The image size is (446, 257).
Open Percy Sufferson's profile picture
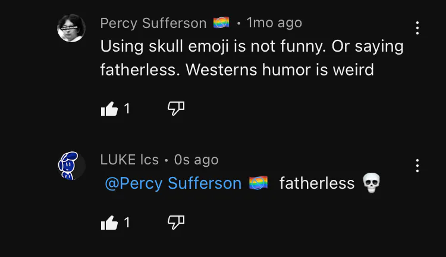tap(71, 28)
